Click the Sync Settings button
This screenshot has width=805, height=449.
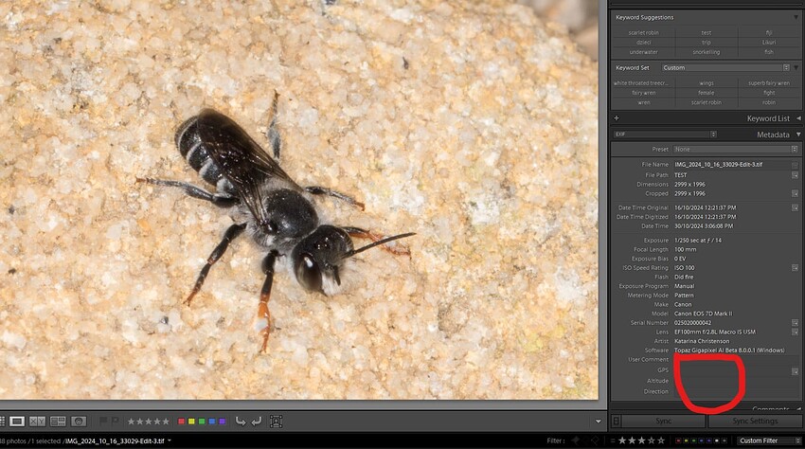[755, 421]
